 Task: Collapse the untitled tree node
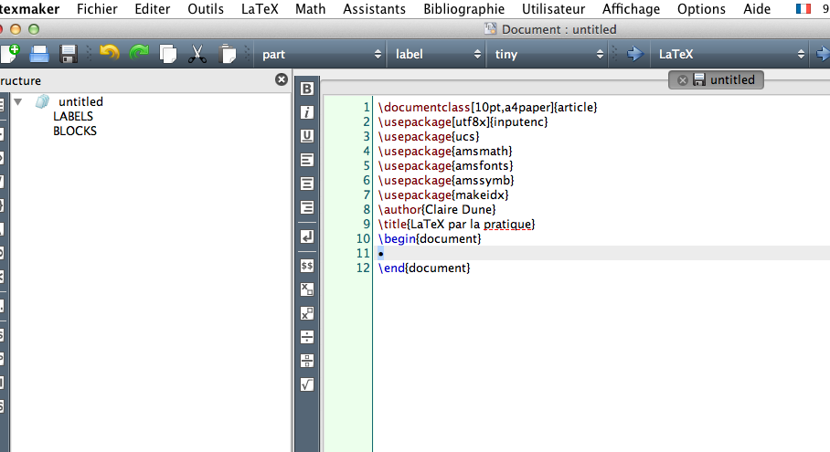[x=18, y=101]
